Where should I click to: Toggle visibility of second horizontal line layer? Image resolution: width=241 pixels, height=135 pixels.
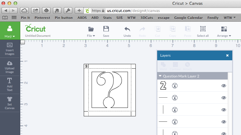point(224,122)
